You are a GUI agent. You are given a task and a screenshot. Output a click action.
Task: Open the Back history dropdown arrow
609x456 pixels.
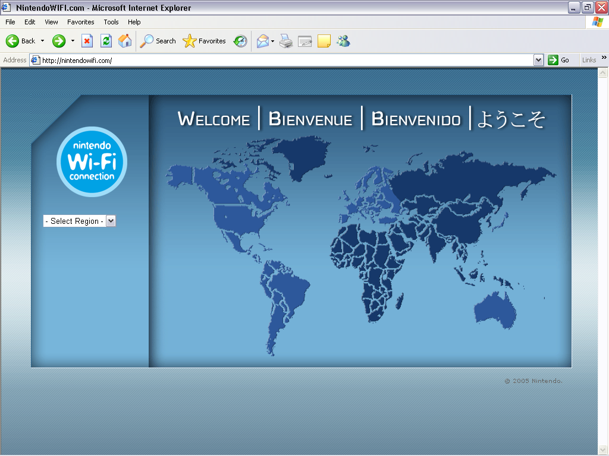pyautogui.click(x=42, y=41)
